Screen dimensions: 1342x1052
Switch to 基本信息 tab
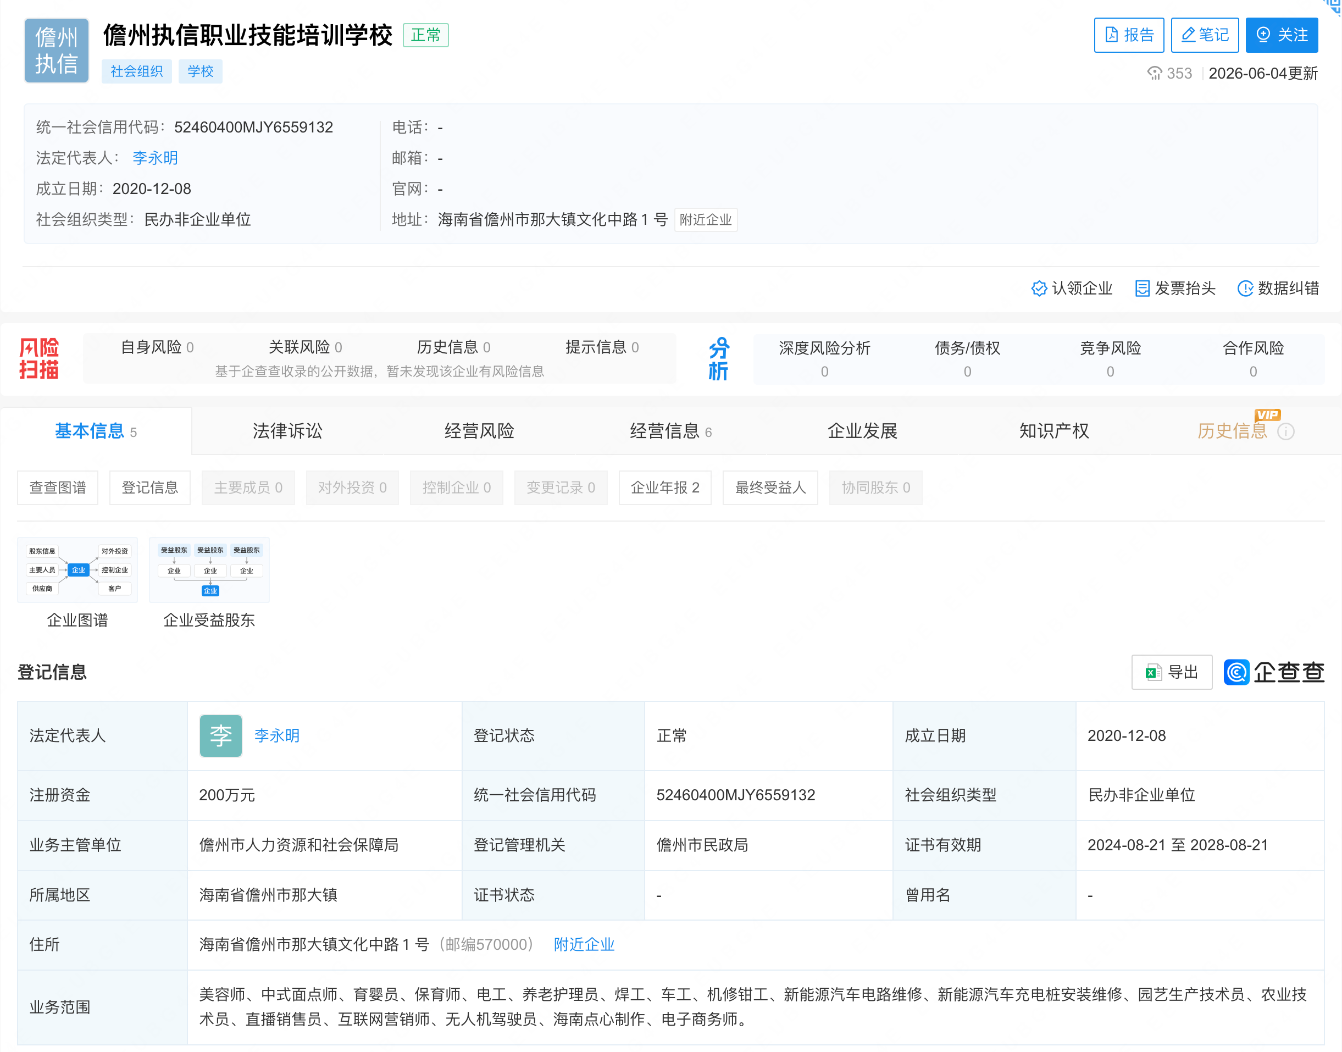[96, 431]
